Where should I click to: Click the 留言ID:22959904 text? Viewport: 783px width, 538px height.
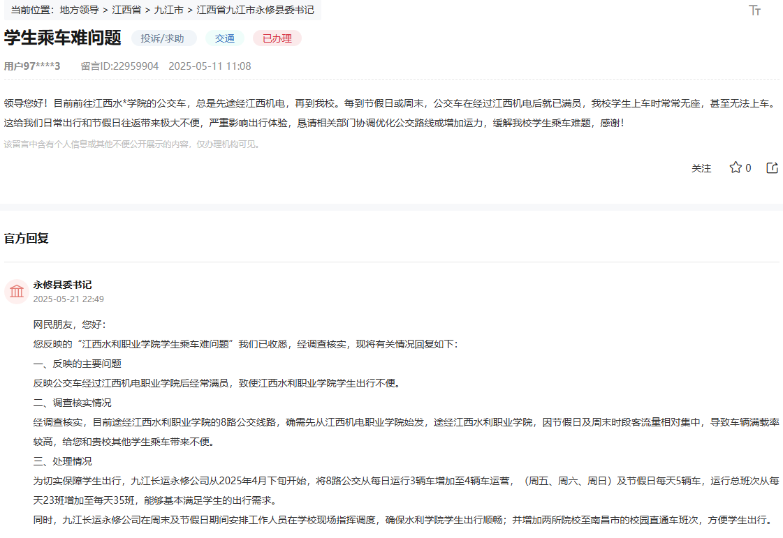pos(119,66)
